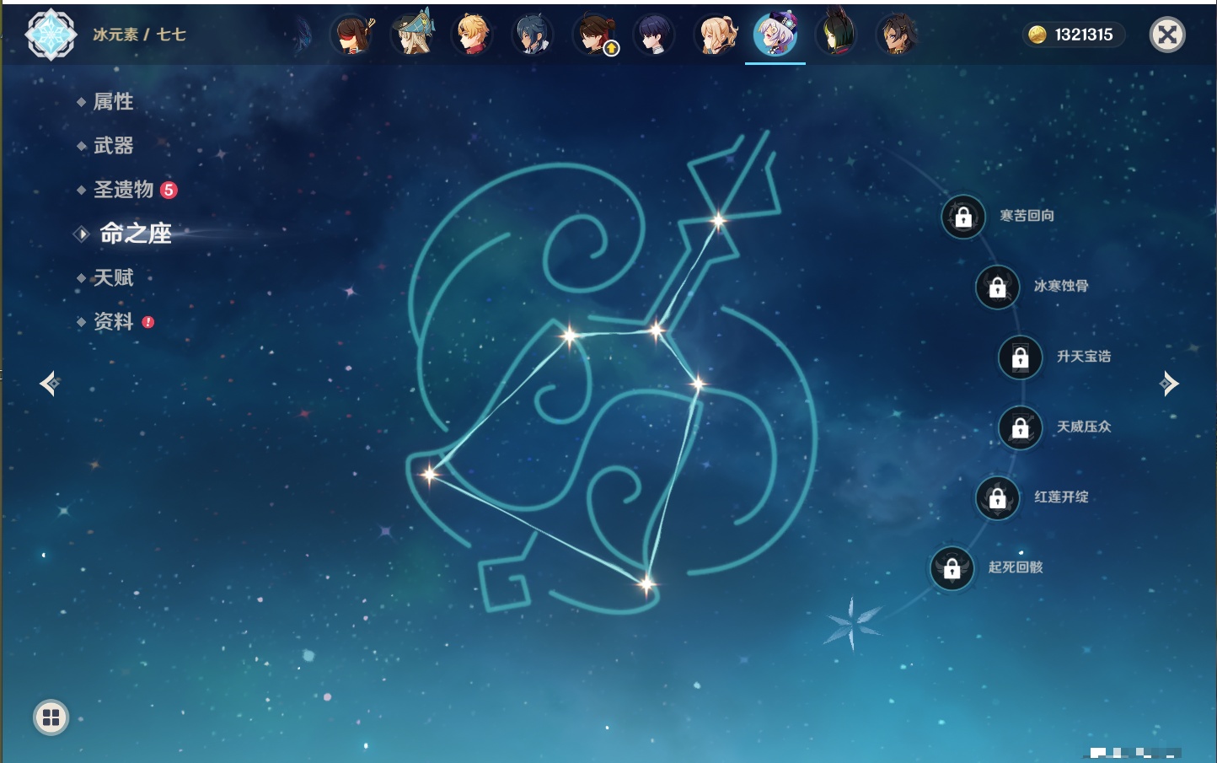1217x763 pixels.
Task: Click the red 5 badge beside 圣遗物
Action: 169,190
